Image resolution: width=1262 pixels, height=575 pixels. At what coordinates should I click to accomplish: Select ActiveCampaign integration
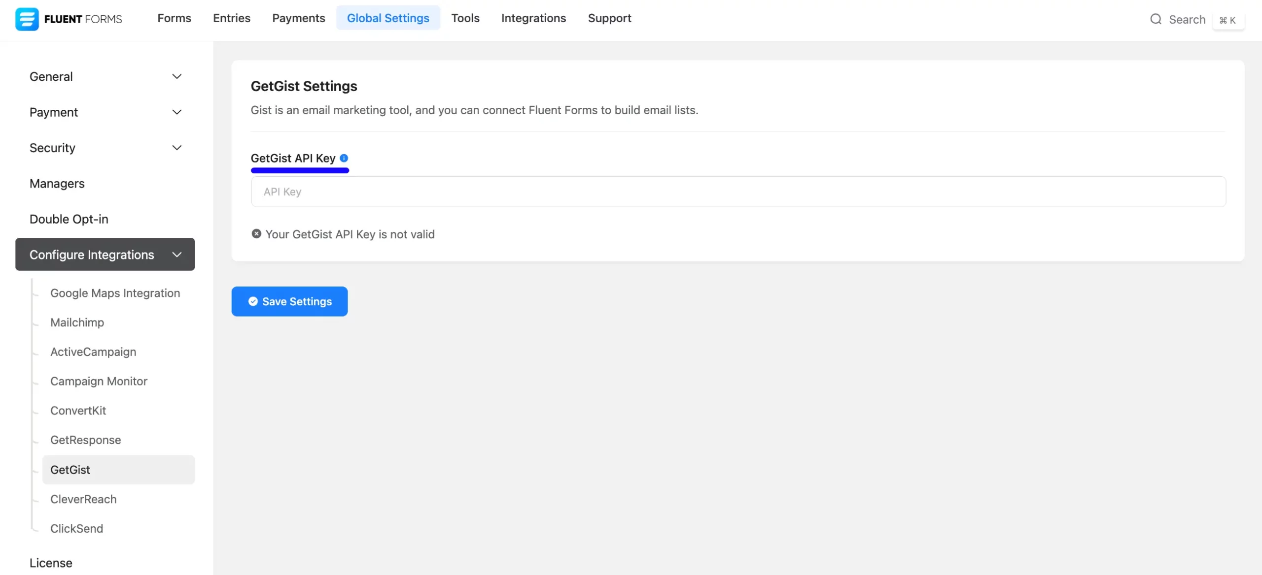coord(93,352)
